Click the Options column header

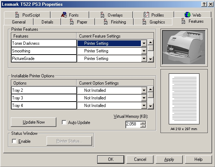pos(44,83)
